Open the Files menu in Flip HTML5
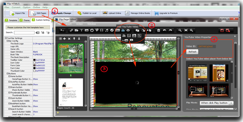This screenshot has width=243, height=122. click(7, 7)
